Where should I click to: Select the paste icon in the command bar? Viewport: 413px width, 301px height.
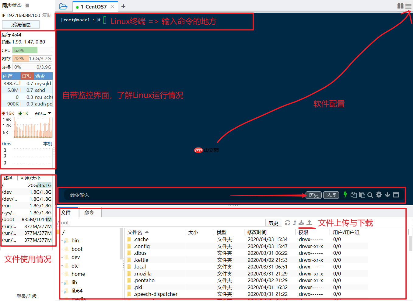[362, 195]
